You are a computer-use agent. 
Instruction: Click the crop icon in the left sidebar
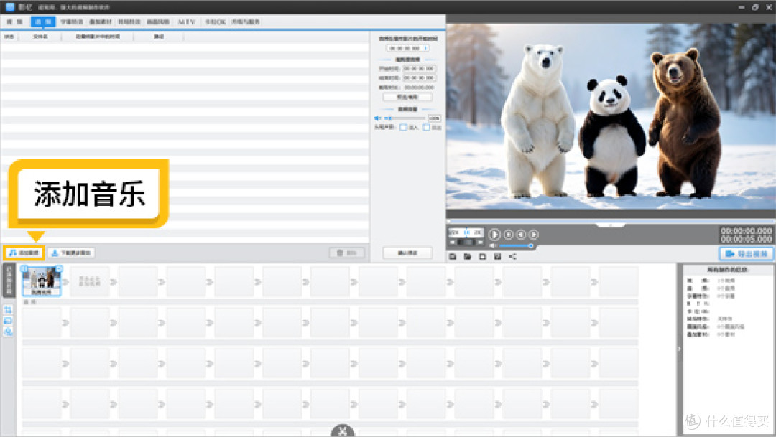[x=9, y=309]
